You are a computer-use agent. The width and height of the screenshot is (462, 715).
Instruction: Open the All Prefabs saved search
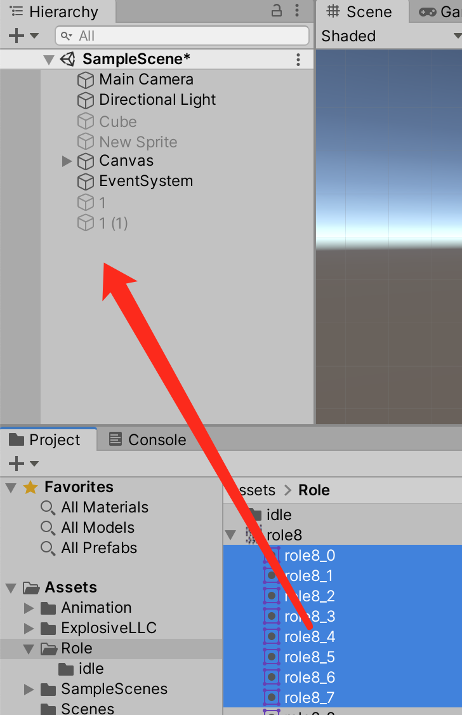[99, 547]
